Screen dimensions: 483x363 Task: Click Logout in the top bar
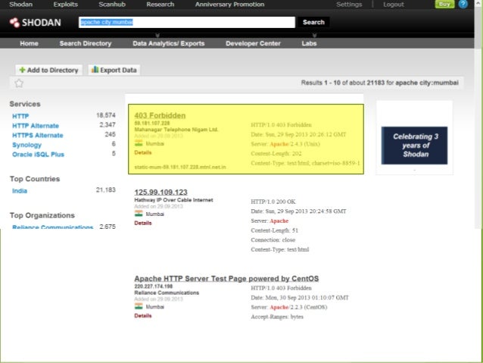[x=394, y=5]
